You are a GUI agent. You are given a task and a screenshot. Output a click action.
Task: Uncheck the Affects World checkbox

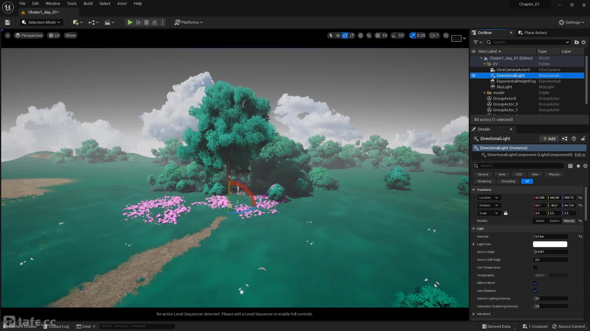pyautogui.click(x=535, y=283)
